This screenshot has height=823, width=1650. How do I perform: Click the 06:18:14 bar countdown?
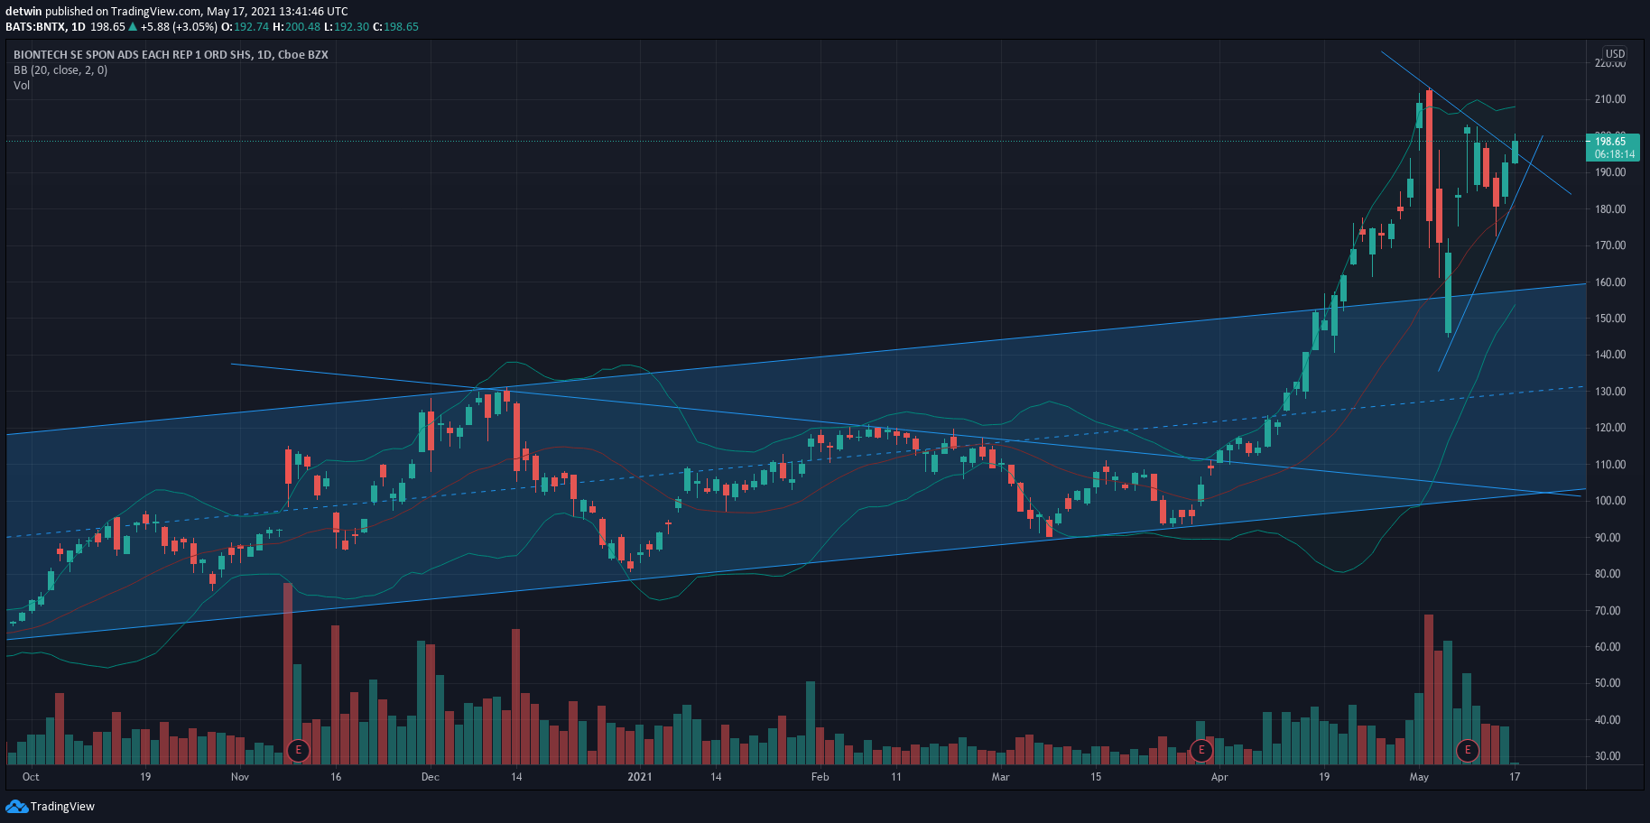1614,154
